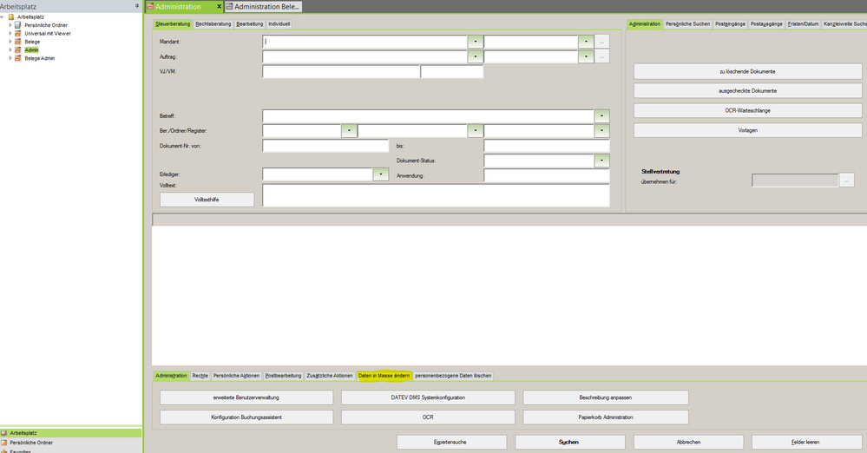
Task: Open the Dokument-Status dropdown
Action: [601, 161]
